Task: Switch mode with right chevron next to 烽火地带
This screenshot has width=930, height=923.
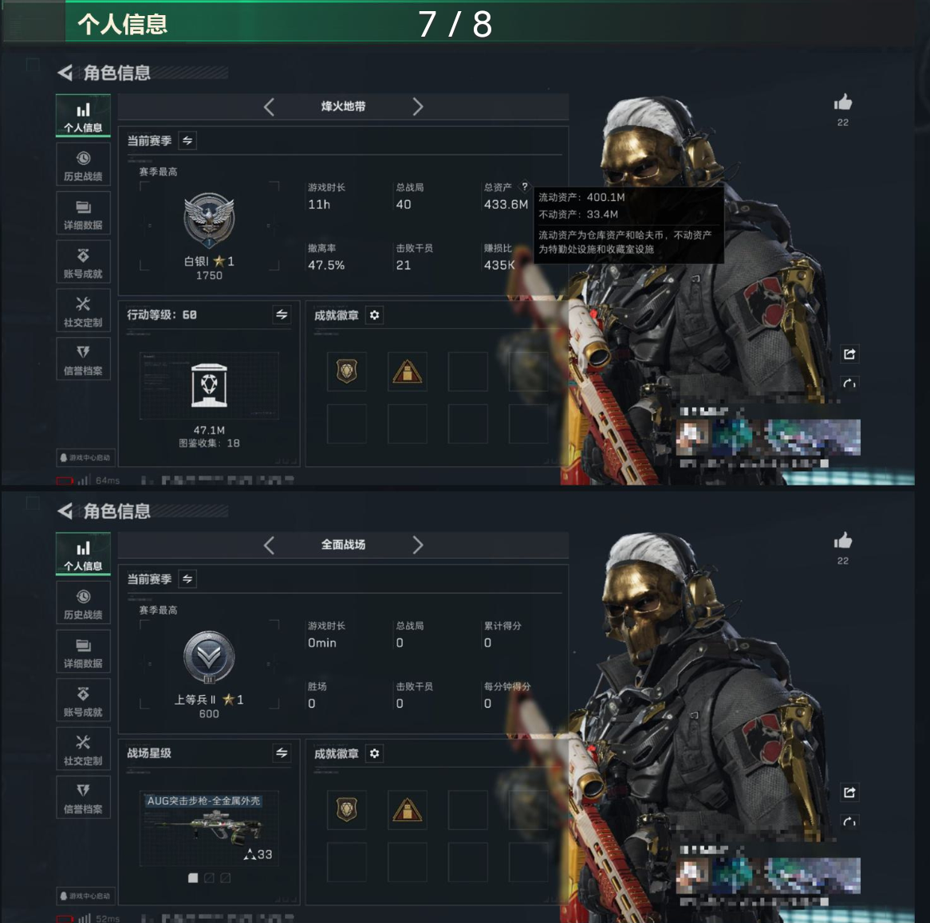Action: 418,107
